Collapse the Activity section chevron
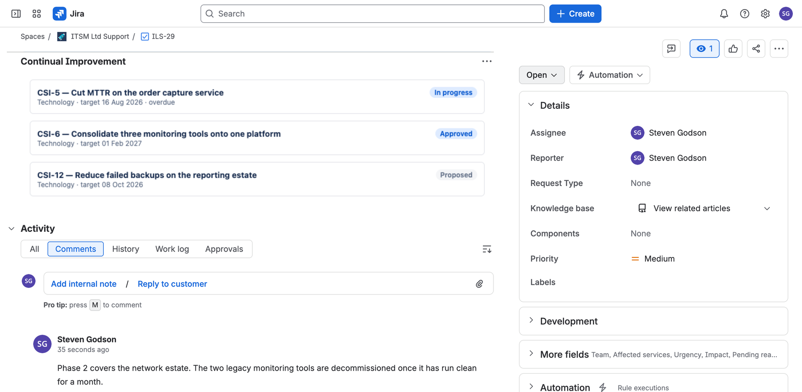 coord(11,229)
